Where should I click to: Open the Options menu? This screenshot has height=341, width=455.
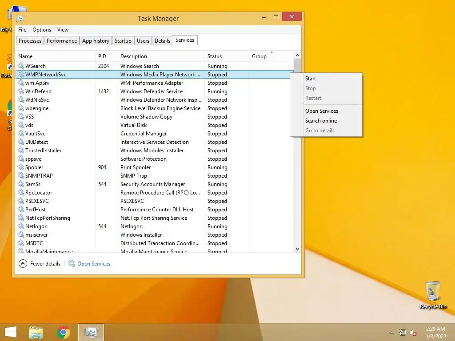42,30
